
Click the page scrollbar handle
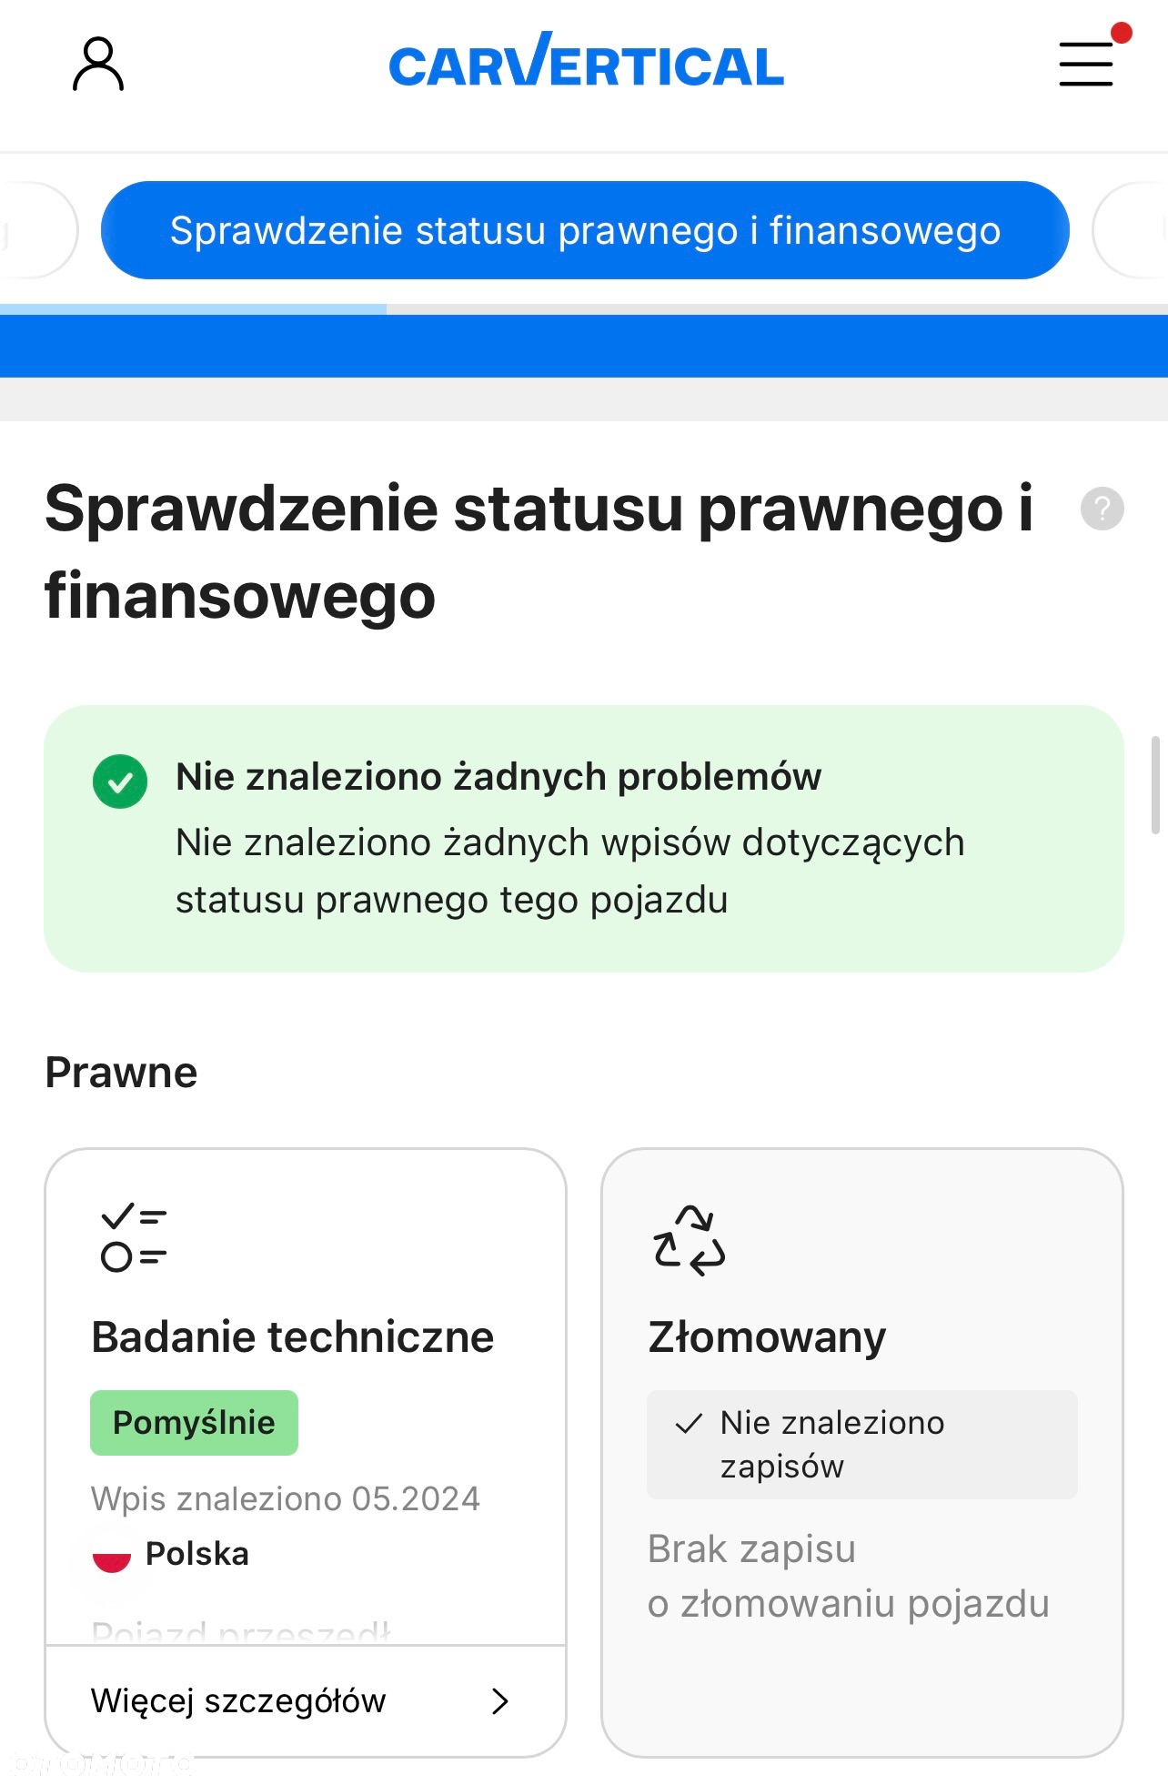[1155, 785]
